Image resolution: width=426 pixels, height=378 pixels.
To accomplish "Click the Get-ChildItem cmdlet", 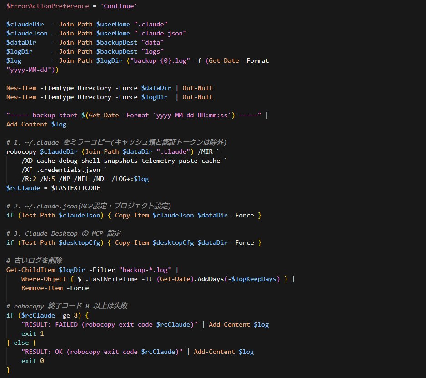I will pyautogui.click(x=30, y=270).
